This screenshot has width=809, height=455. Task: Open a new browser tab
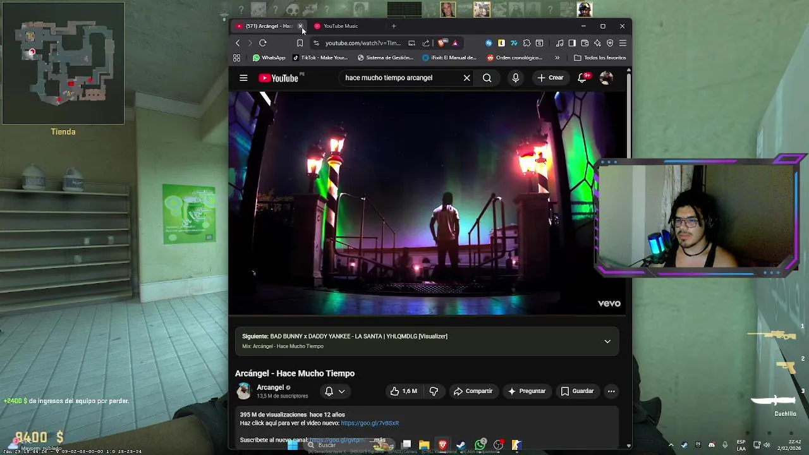point(394,26)
